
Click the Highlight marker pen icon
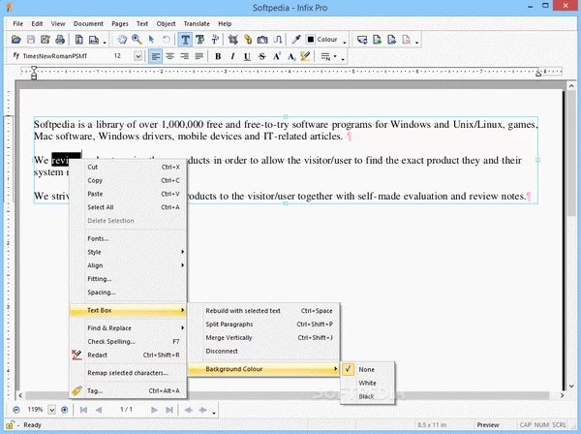305,56
